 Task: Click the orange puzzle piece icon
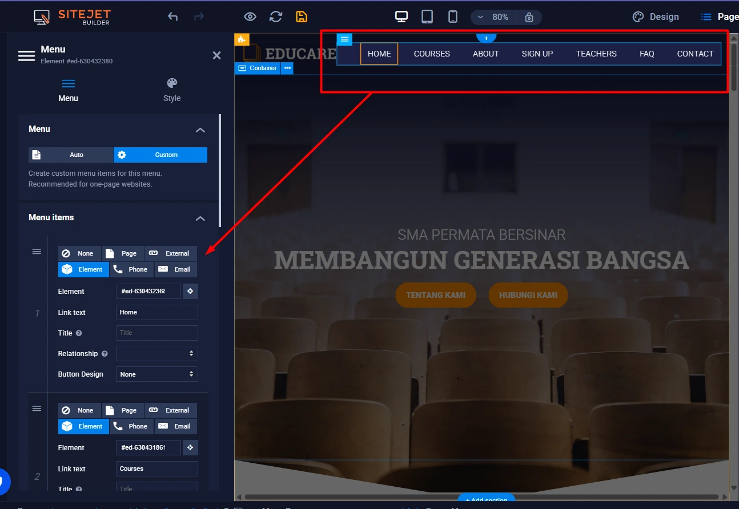[x=242, y=39]
